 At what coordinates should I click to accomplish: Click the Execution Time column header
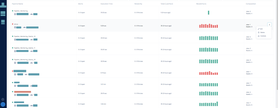coord(106,4)
